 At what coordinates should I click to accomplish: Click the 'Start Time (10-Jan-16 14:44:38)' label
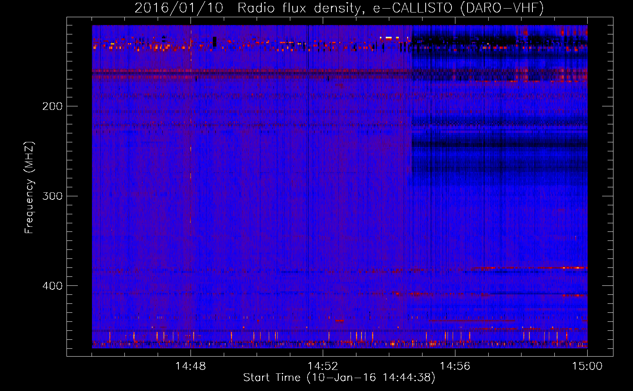(339, 378)
